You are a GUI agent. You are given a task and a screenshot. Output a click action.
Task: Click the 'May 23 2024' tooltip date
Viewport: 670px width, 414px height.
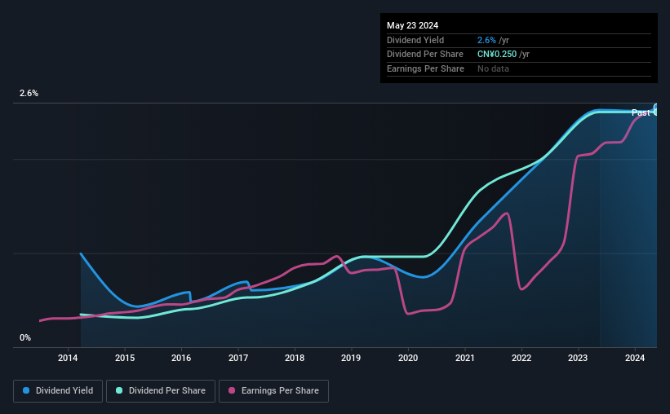click(413, 25)
